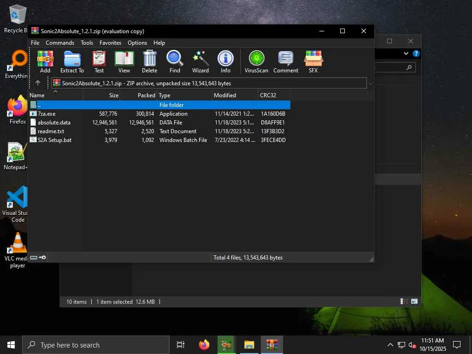Open VLC media player desktop shortcut
The image size is (472, 354).
point(17,250)
